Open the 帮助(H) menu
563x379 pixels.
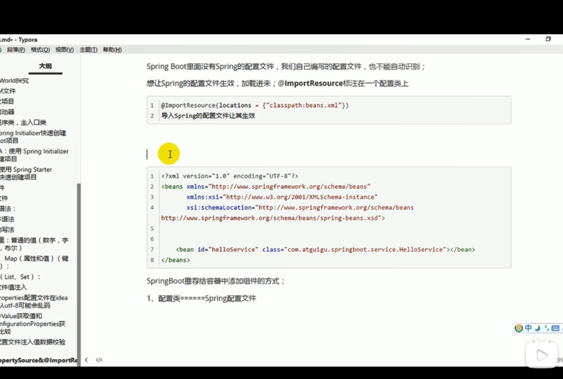coord(112,50)
